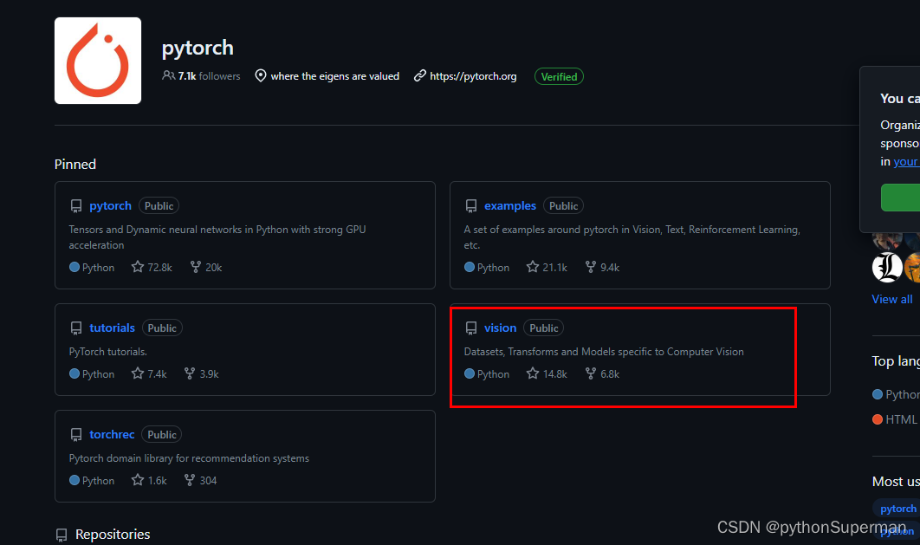Image resolution: width=920 pixels, height=545 pixels.
Task: Open the https://pytorch.org website link
Action: (473, 76)
